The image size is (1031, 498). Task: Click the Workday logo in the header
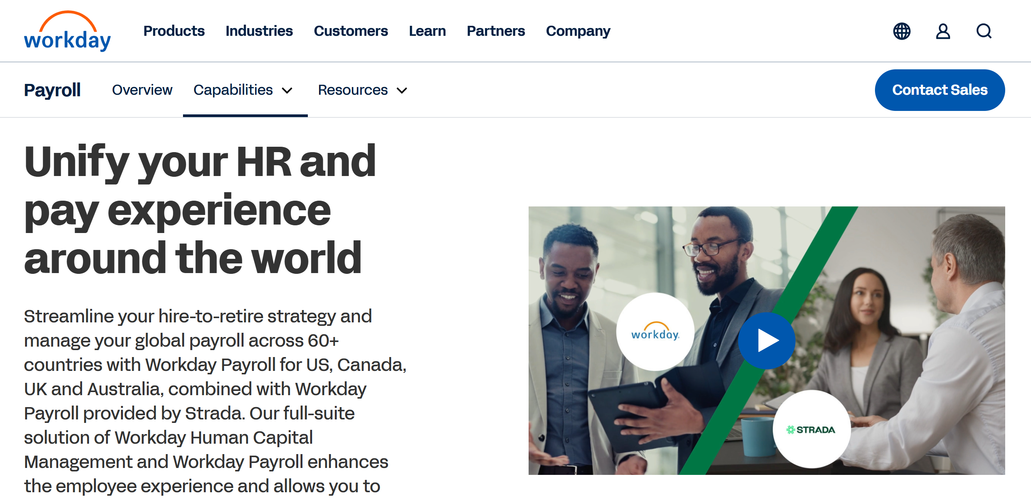67,31
